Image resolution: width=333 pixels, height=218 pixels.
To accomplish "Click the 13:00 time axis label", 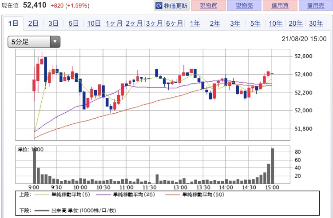I will click(x=180, y=187).
